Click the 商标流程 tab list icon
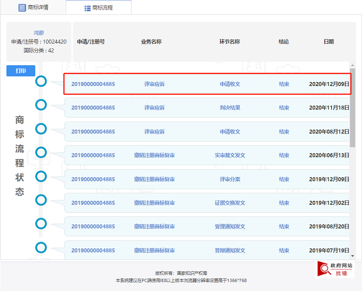362x292 pixels. point(87,8)
